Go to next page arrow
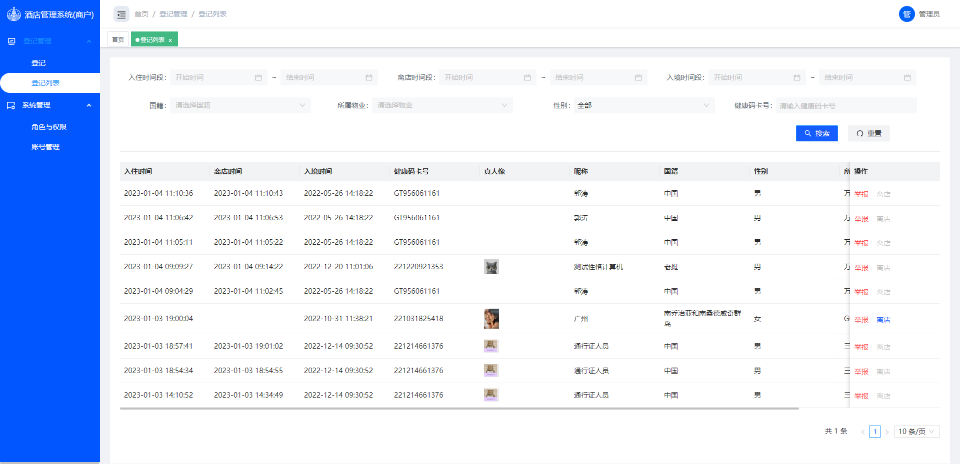The height and width of the screenshot is (464, 960). (x=887, y=432)
